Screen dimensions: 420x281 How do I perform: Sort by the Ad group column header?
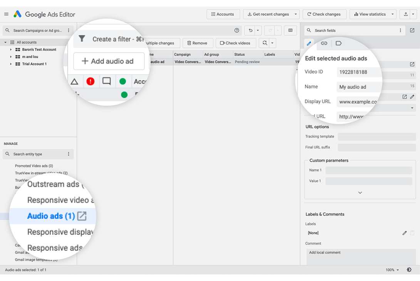218,55
